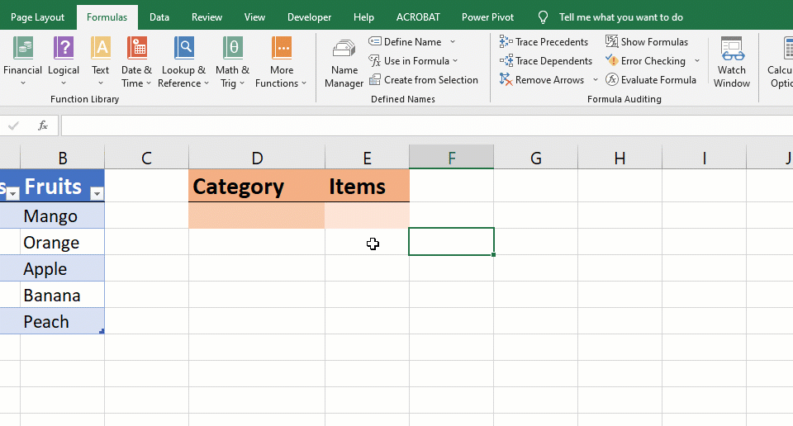Image resolution: width=793 pixels, height=426 pixels.
Task: Select column B header
Action: [62, 158]
